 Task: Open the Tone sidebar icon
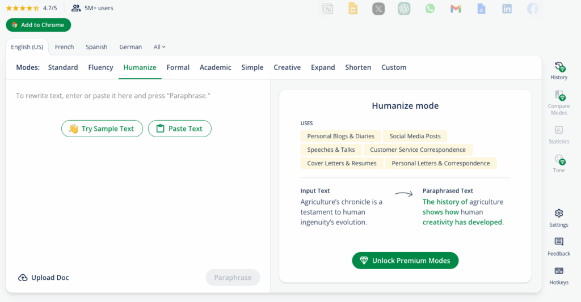559,160
